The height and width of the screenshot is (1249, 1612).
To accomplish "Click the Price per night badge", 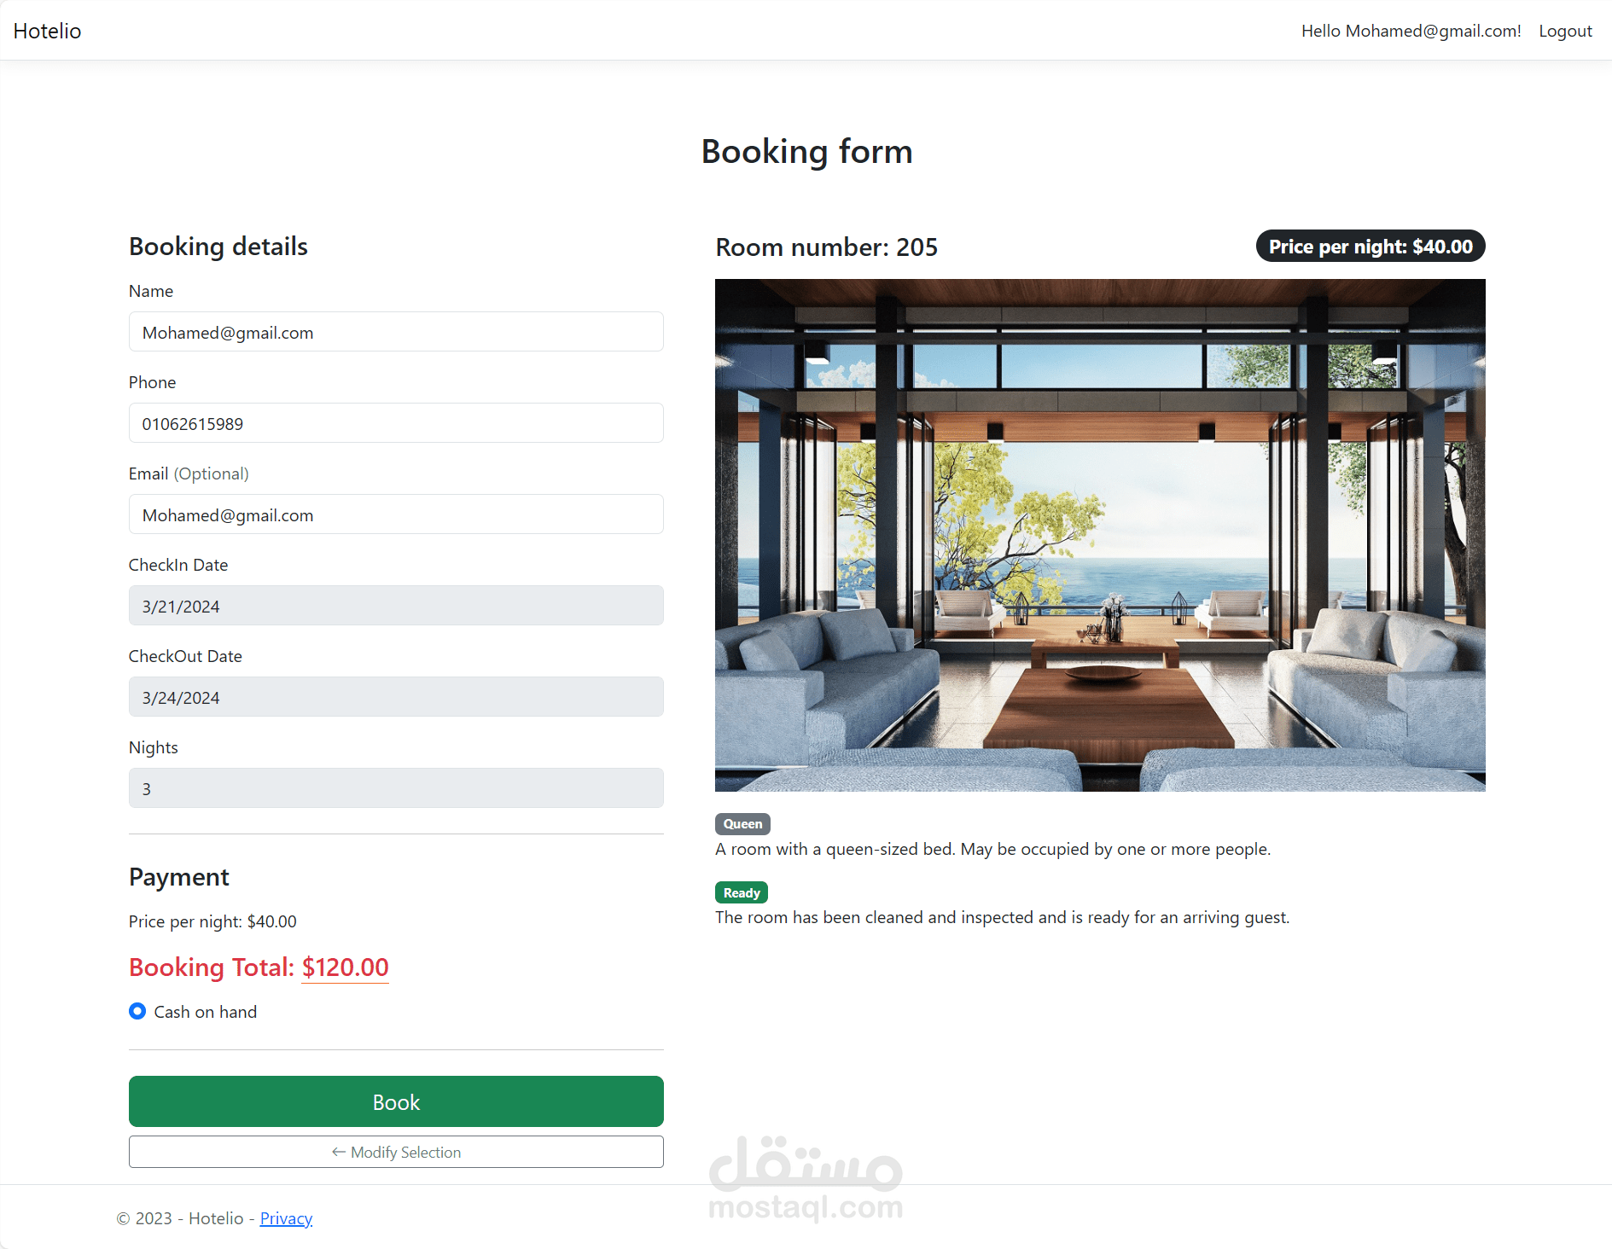I will (1370, 247).
